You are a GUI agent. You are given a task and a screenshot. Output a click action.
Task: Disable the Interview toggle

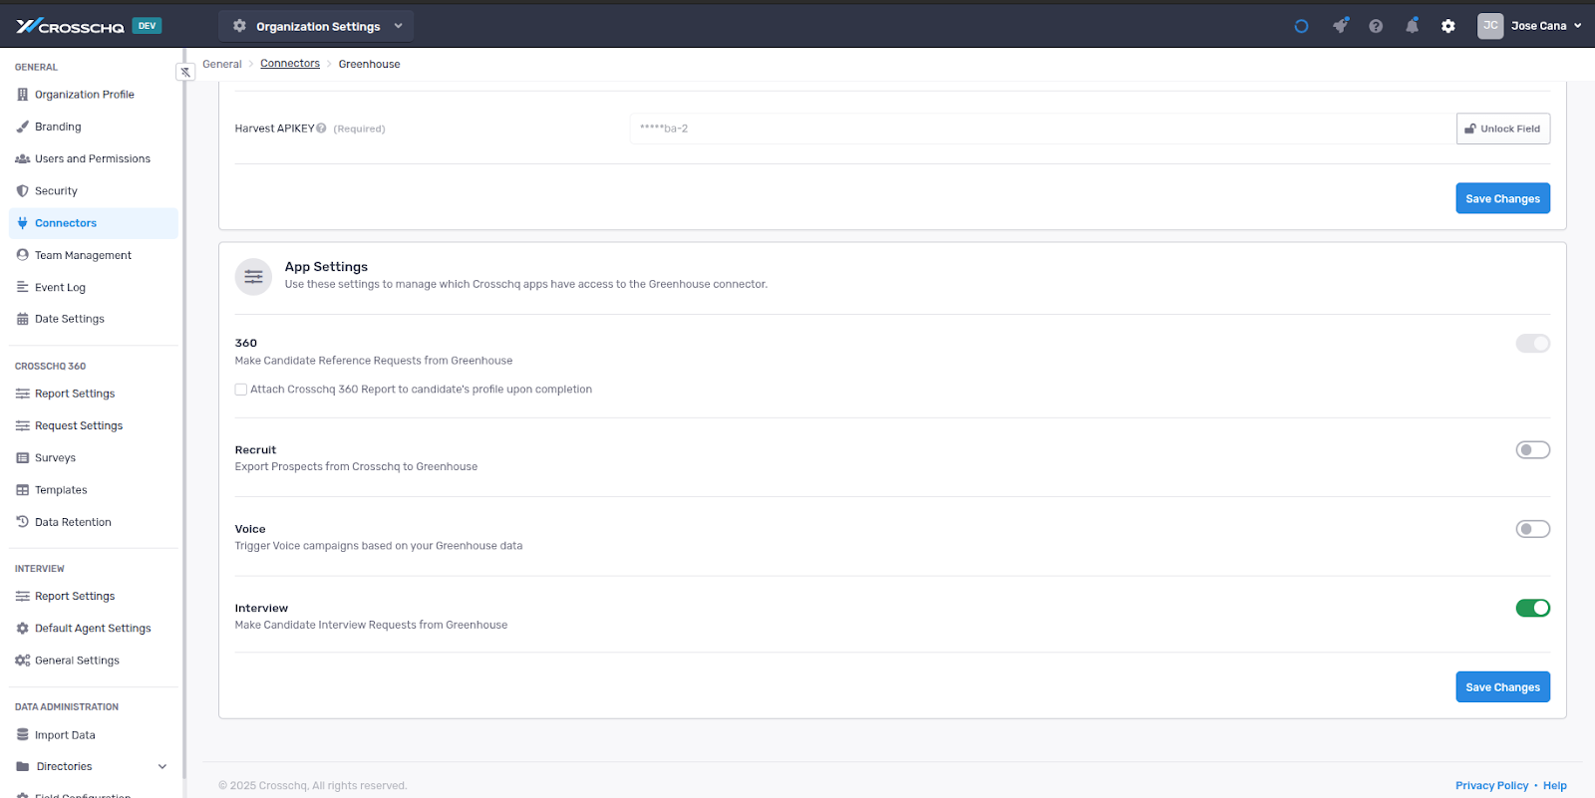click(1532, 608)
